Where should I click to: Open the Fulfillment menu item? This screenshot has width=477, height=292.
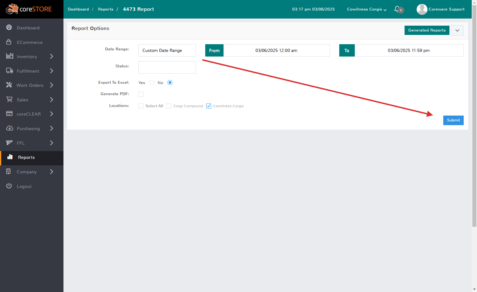click(32, 71)
